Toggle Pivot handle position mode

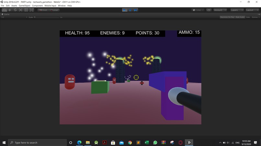click(43, 10)
